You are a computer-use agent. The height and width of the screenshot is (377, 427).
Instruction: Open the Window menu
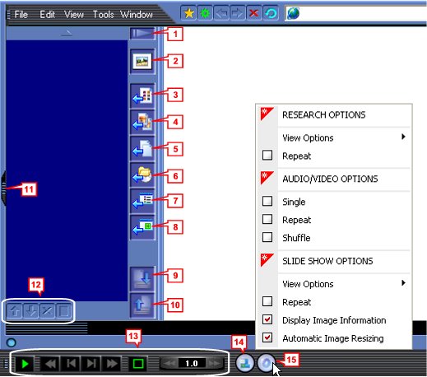pyautogui.click(x=137, y=14)
